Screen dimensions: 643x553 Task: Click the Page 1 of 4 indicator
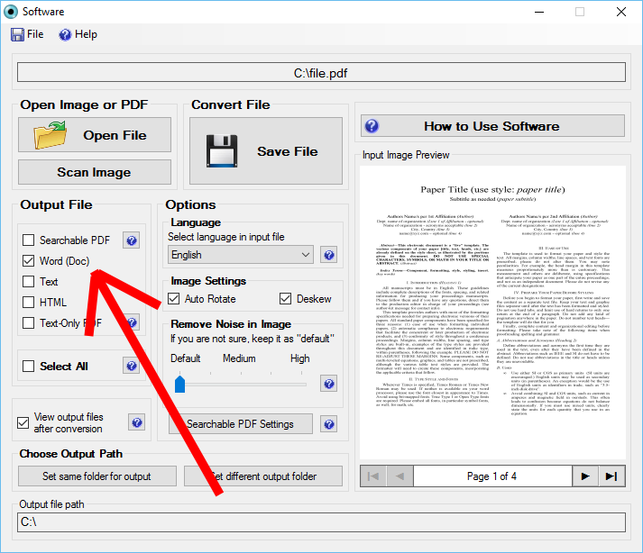pyautogui.click(x=492, y=476)
